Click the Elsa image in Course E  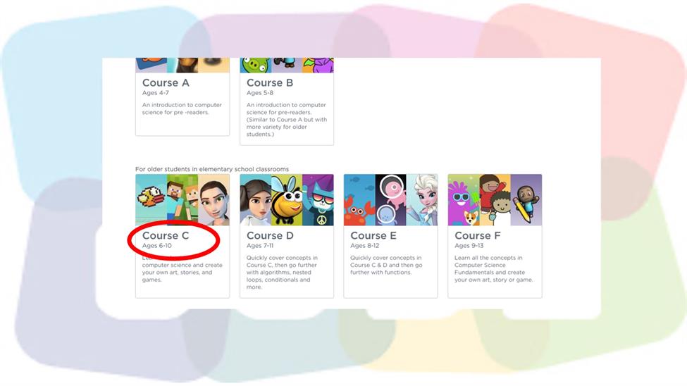tap(422, 200)
